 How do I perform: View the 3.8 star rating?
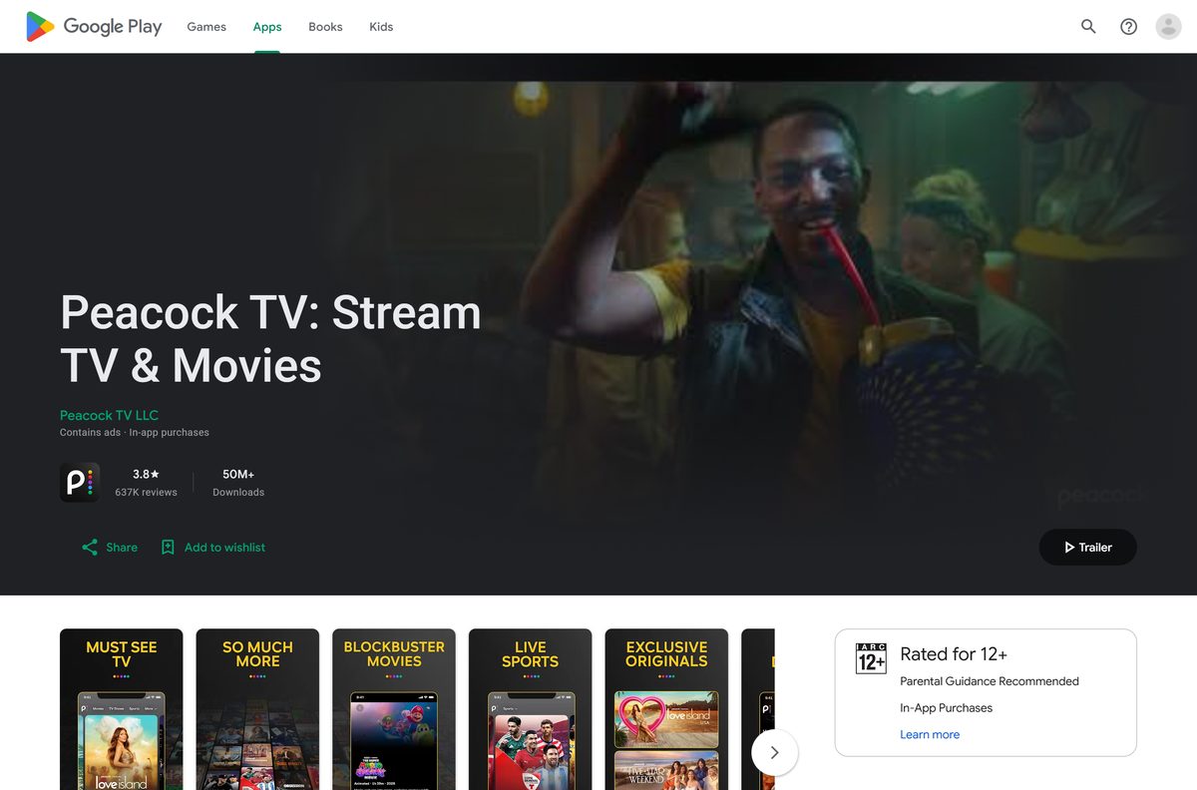[146, 475]
